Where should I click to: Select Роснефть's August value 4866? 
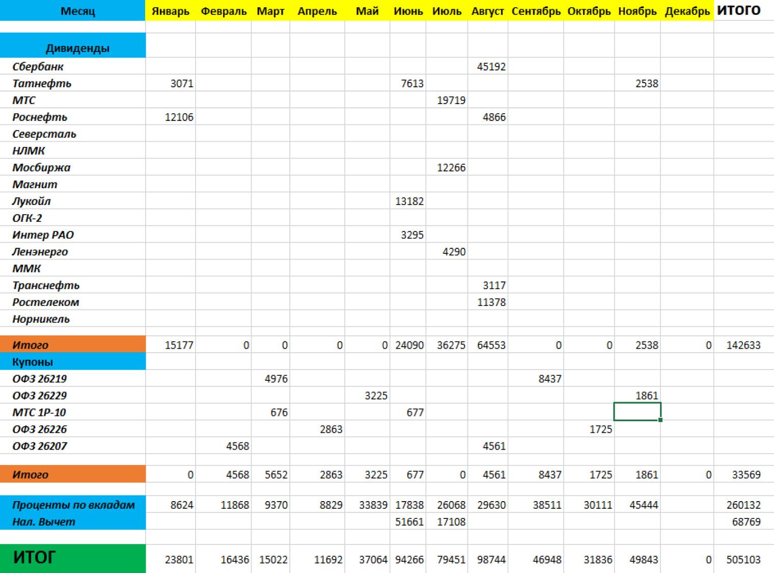tap(494, 117)
